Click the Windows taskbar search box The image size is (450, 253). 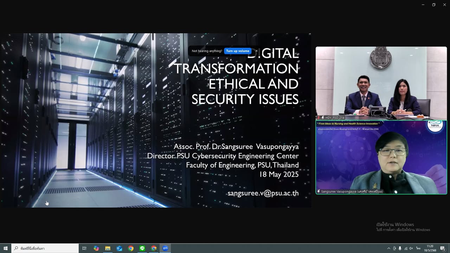[45, 248]
